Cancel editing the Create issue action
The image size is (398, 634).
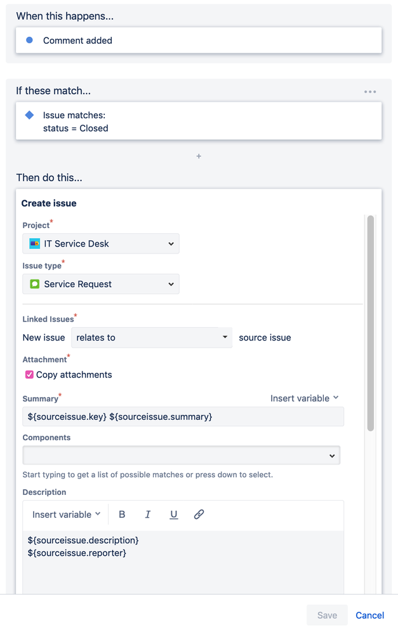(x=369, y=615)
